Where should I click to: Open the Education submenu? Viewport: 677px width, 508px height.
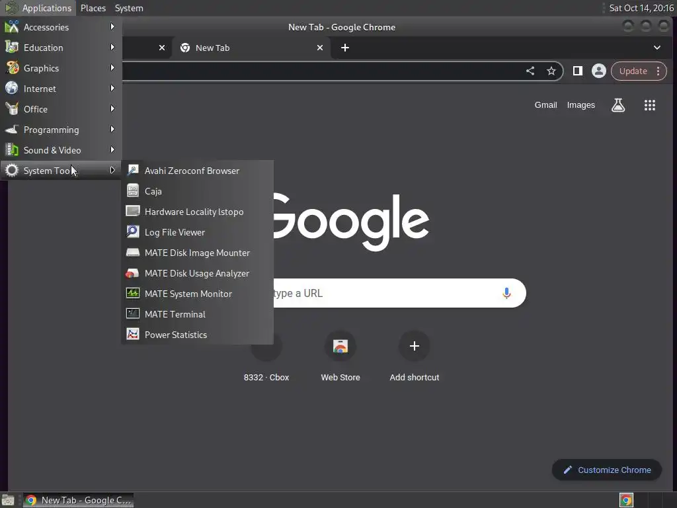click(x=61, y=48)
